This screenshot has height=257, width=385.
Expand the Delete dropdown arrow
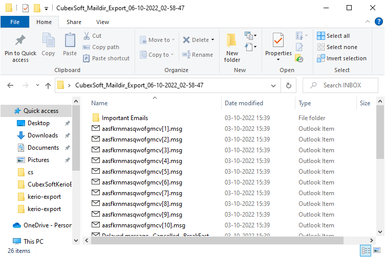pyautogui.click(x=212, y=40)
